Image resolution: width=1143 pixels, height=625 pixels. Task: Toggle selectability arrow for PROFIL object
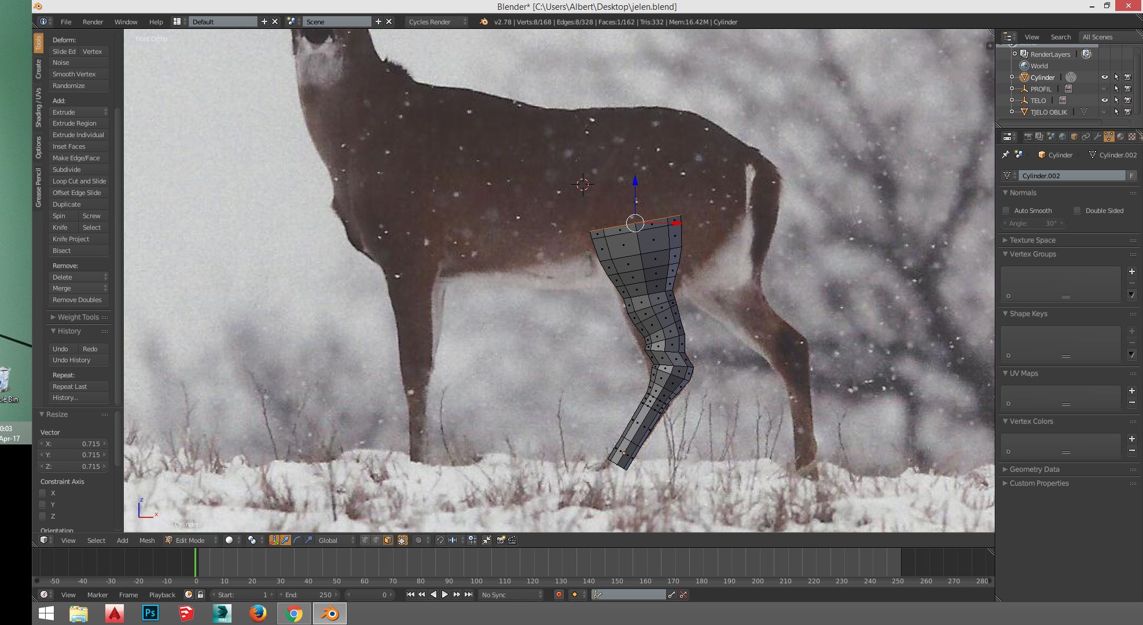point(1116,89)
